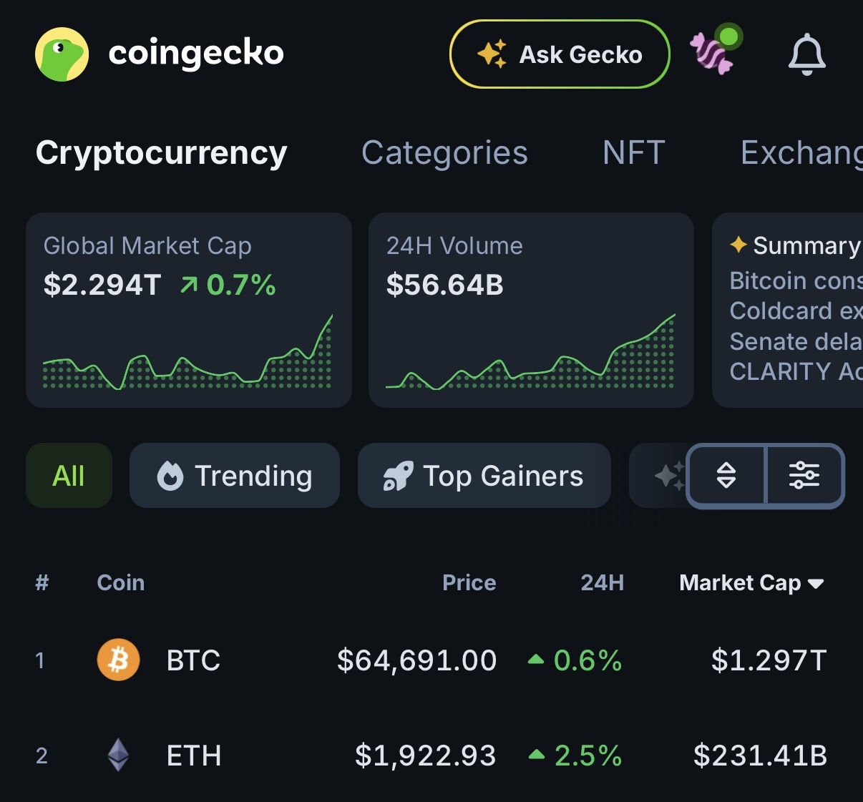The height and width of the screenshot is (802, 863).
Task: Toggle the Trending filter chip
Action: [x=235, y=476]
